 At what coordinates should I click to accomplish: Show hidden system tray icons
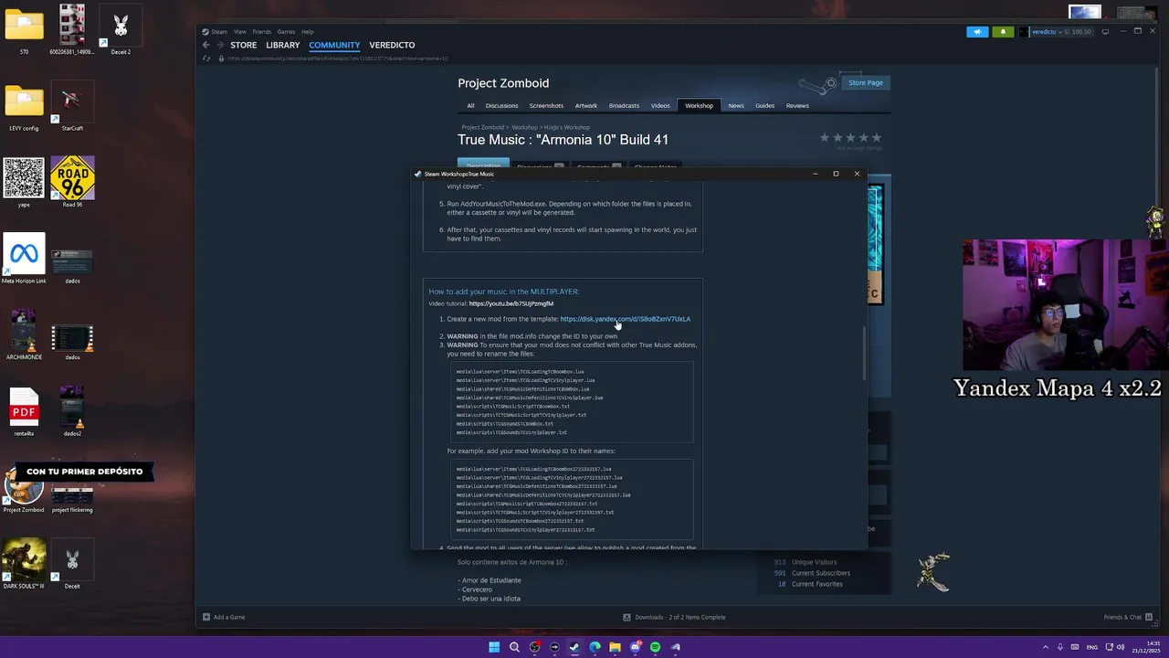(x=1046, y=647)
